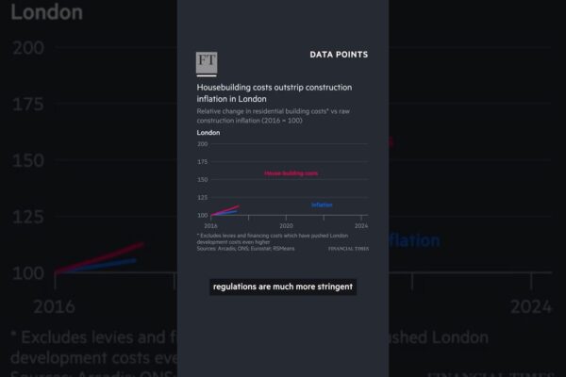
Task: Click the caption "regulations are much more stringent"
Action: [283, 287]
